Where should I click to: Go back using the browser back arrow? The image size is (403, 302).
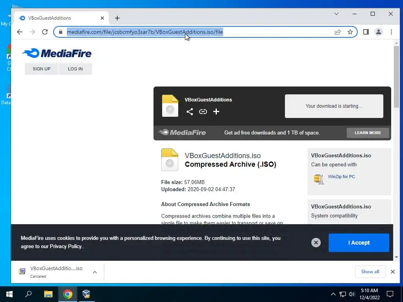(20, 32)
